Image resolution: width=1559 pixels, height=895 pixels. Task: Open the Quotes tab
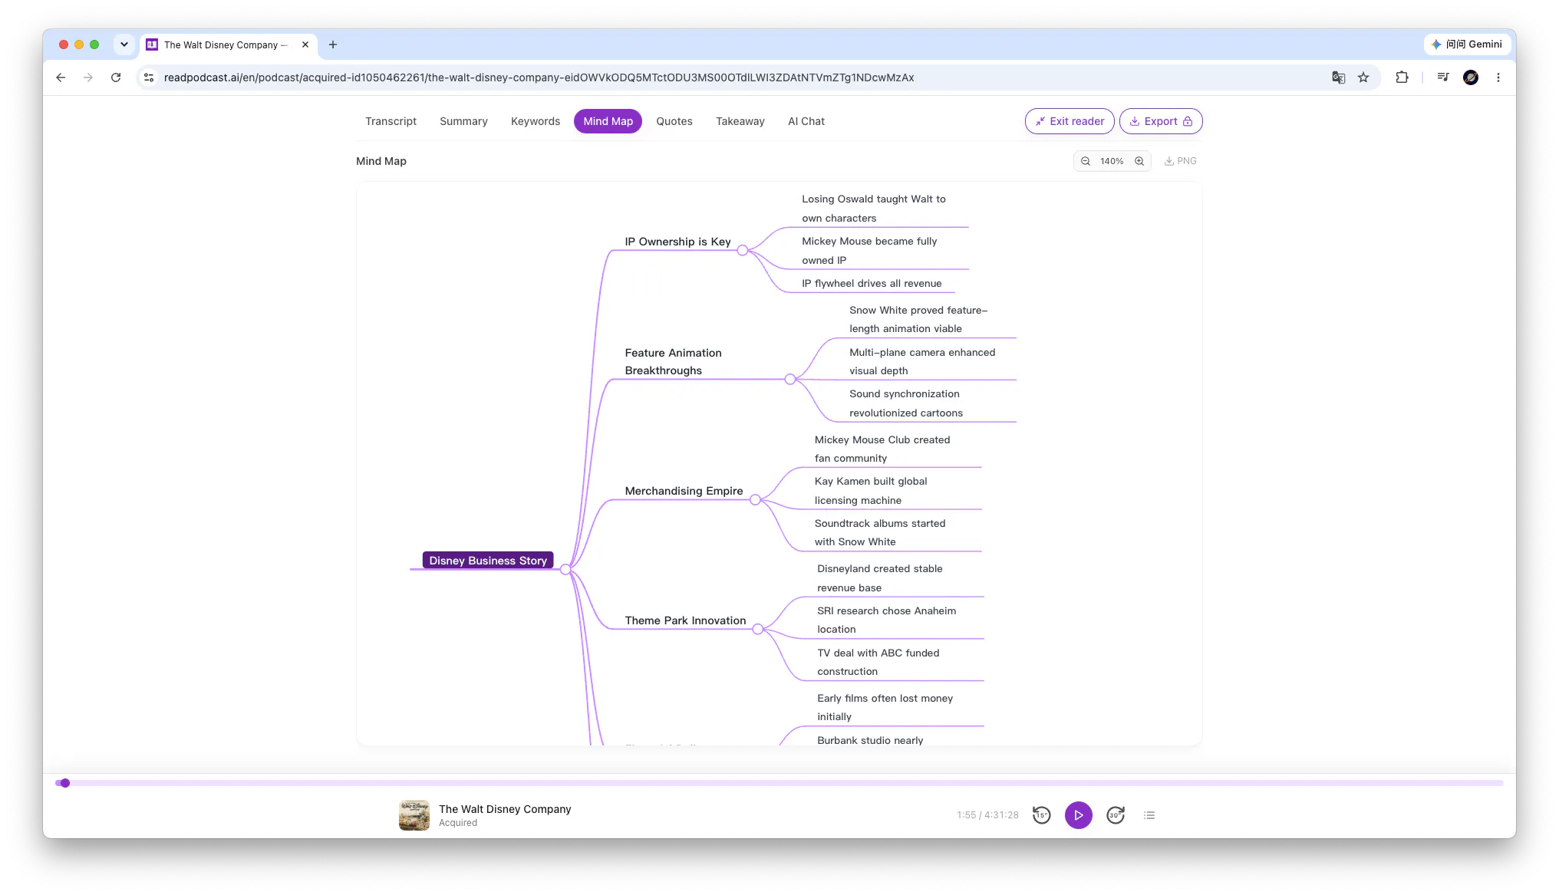(x=674, y=121)
